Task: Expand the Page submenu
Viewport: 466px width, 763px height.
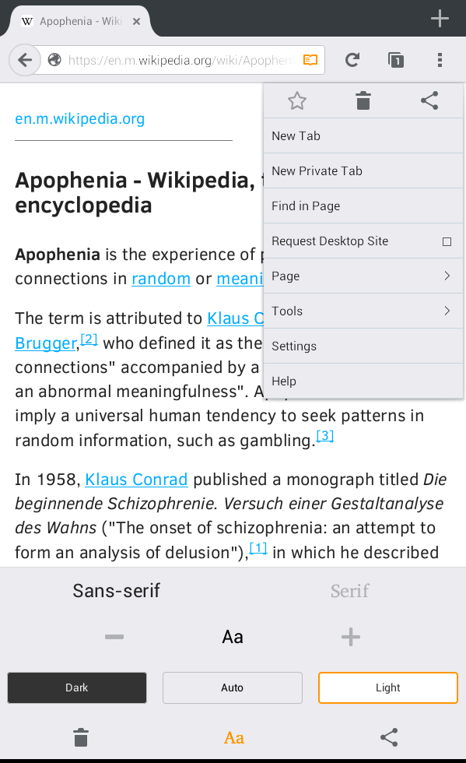Action: [x=363, y=276]
